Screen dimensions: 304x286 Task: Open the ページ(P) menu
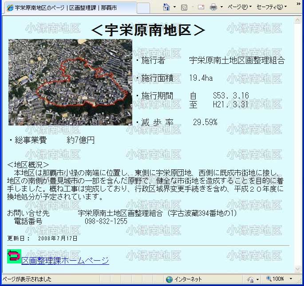tap(240, 7)
